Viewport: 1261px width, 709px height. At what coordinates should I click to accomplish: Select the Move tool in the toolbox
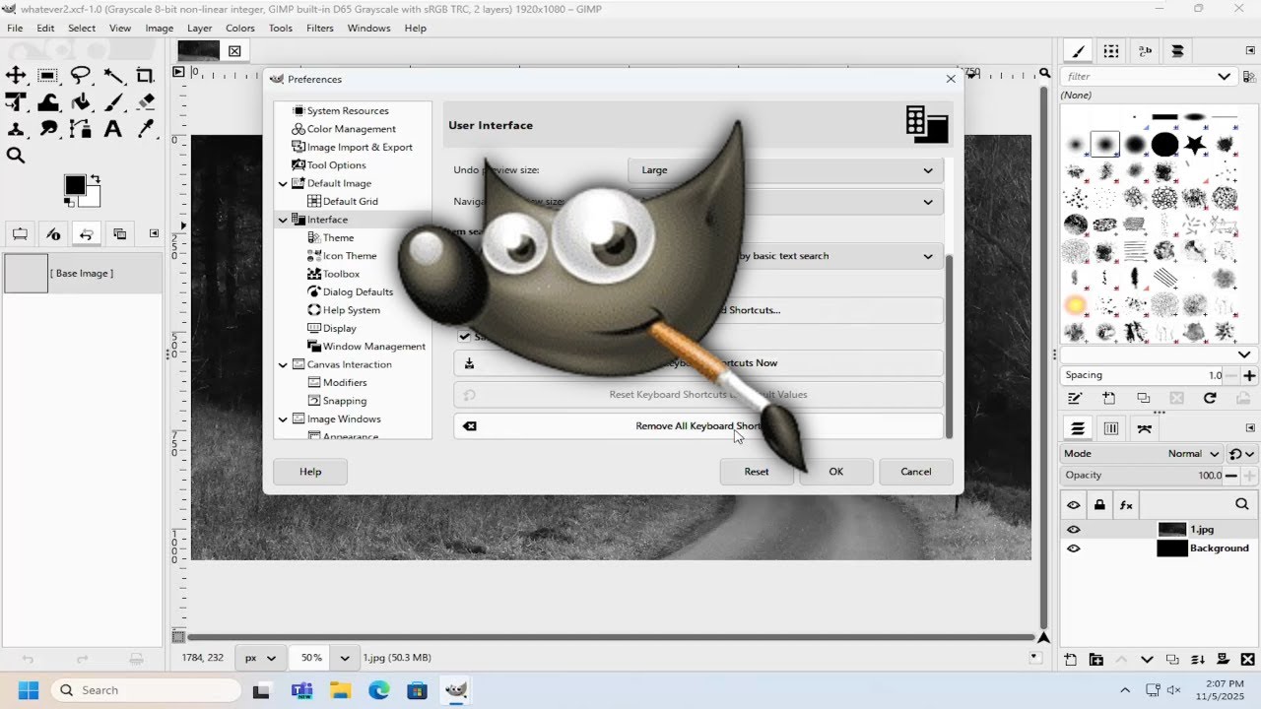point(16,75)
